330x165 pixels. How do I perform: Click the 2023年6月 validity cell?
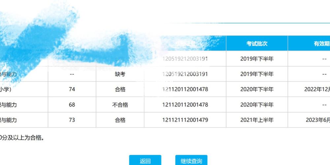click(318, 120)
